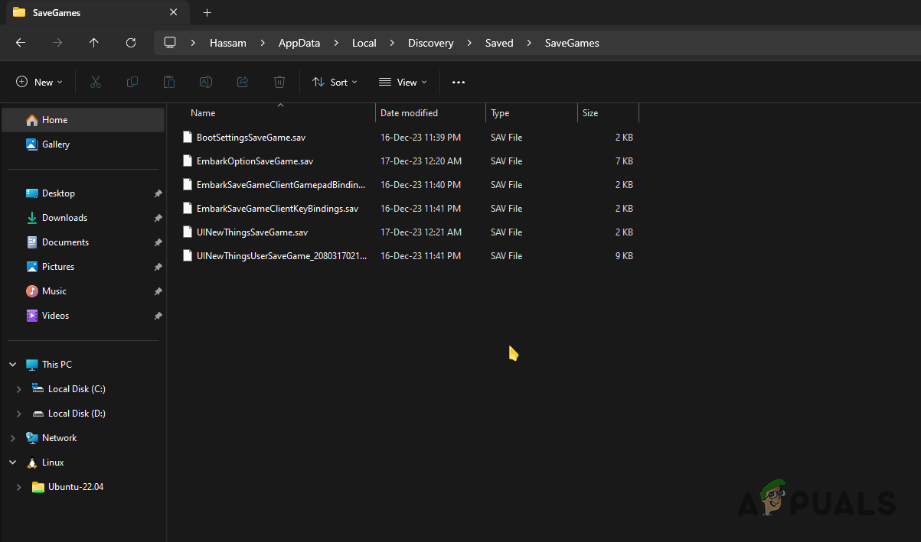See more options via the ellipsis menu
This screenshot has width=921, height=542.
[459, 82]
